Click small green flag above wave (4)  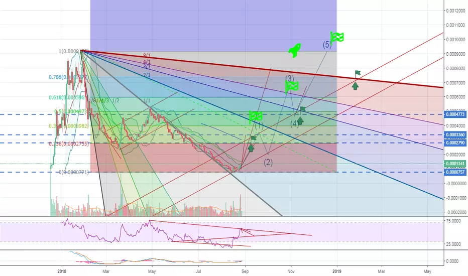302,109
